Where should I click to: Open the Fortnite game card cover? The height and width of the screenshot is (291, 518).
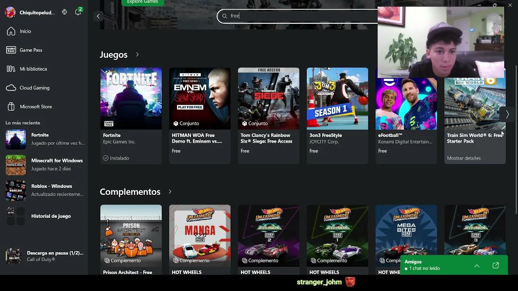click(x=131, y=99)
